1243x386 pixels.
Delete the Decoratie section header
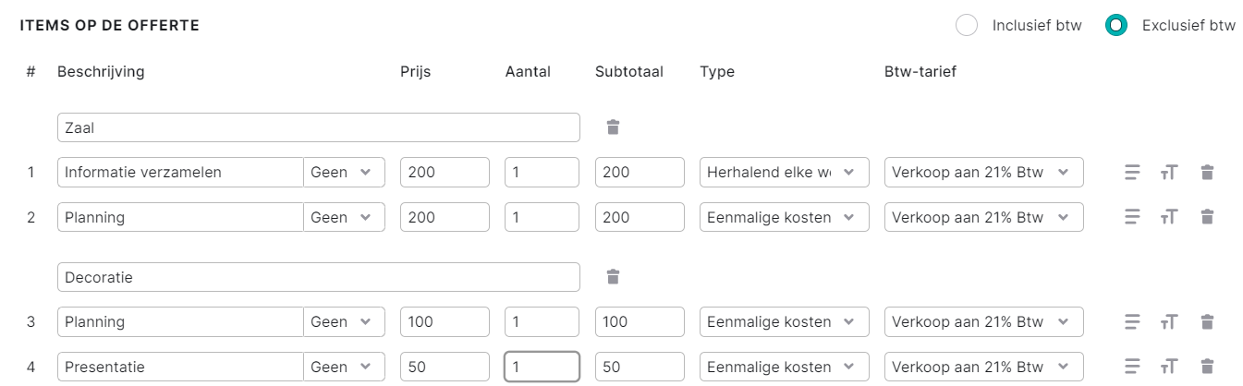(613, 276)
